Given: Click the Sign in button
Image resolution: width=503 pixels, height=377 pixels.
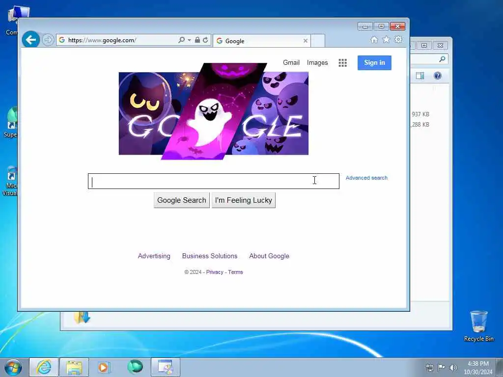Looking at the screenshot, I should coord(374,62).
